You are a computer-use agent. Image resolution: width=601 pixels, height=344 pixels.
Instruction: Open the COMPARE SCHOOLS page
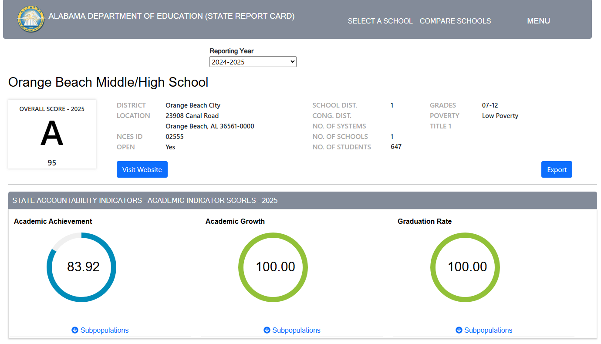pyautogui.click(x=455, y=20)
